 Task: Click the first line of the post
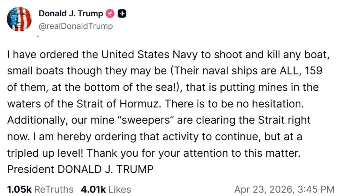pos(168,55)
